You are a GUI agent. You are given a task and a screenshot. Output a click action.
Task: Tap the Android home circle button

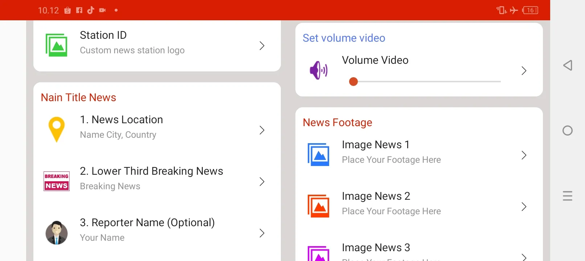click(568, 130)
